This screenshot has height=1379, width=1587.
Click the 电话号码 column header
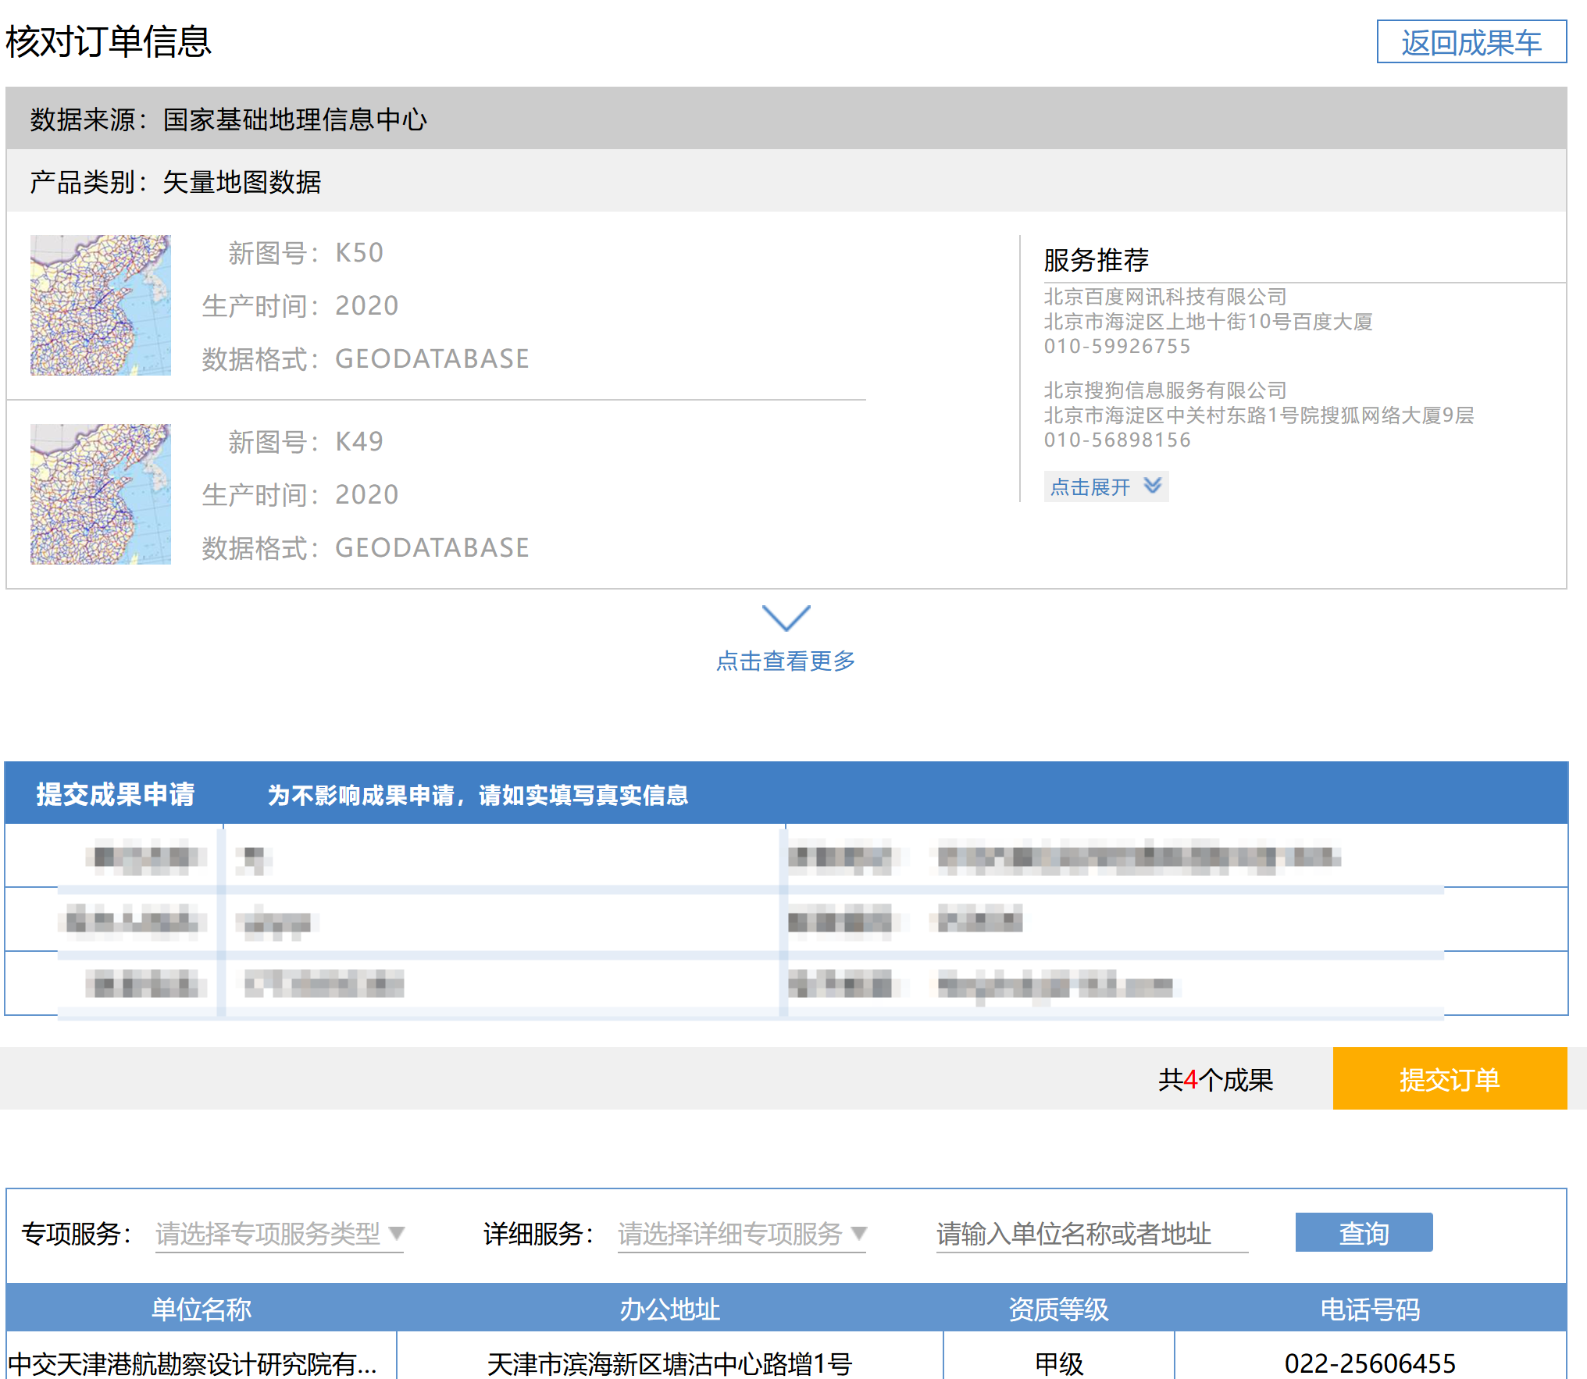tap(1370, 1309)
